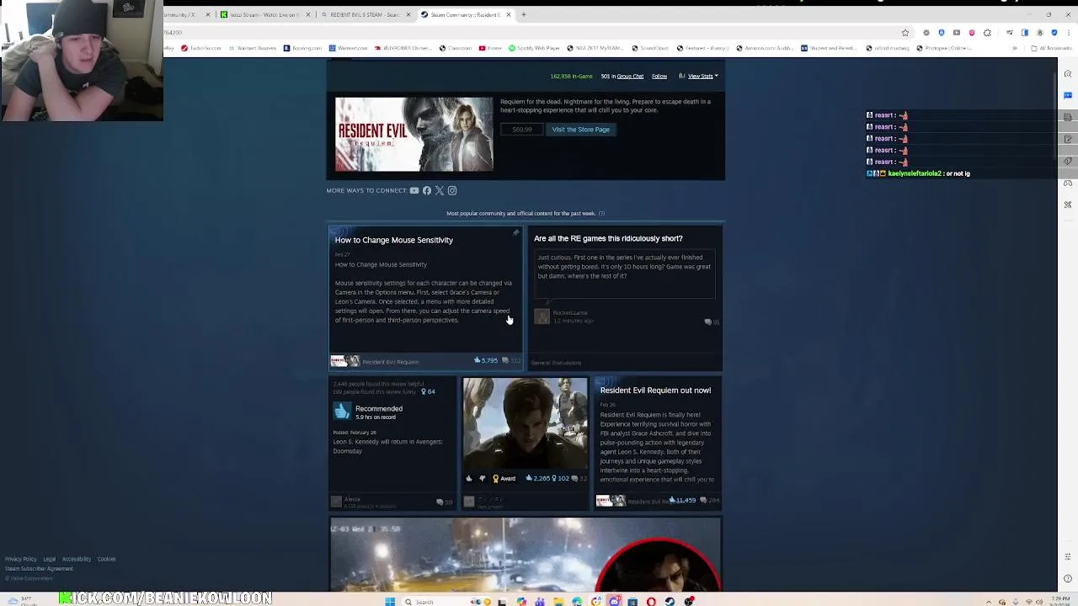Viewport: 1078px width, 606px height.
Task: Open comments on Alessa's Recommended review
Action: pyautogui.click(x=444, y=502)
